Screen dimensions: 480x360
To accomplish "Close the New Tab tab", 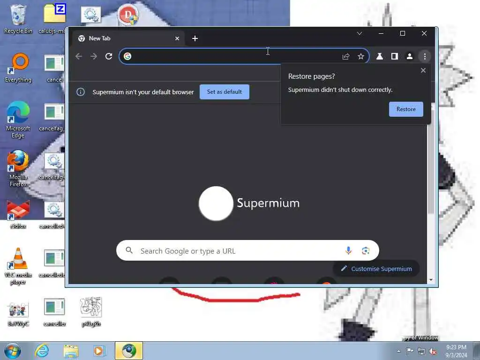I will pyautogui.click(x=177, y=38).
